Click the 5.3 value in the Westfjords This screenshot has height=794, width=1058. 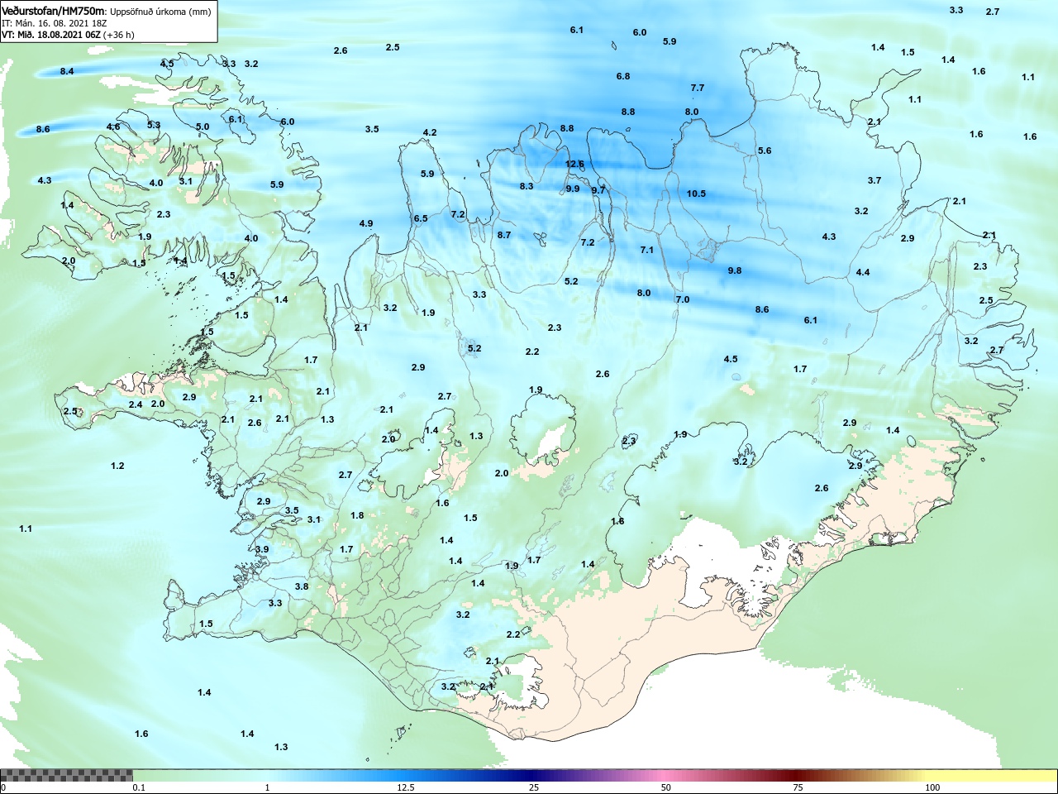click(x=154, y=125)
